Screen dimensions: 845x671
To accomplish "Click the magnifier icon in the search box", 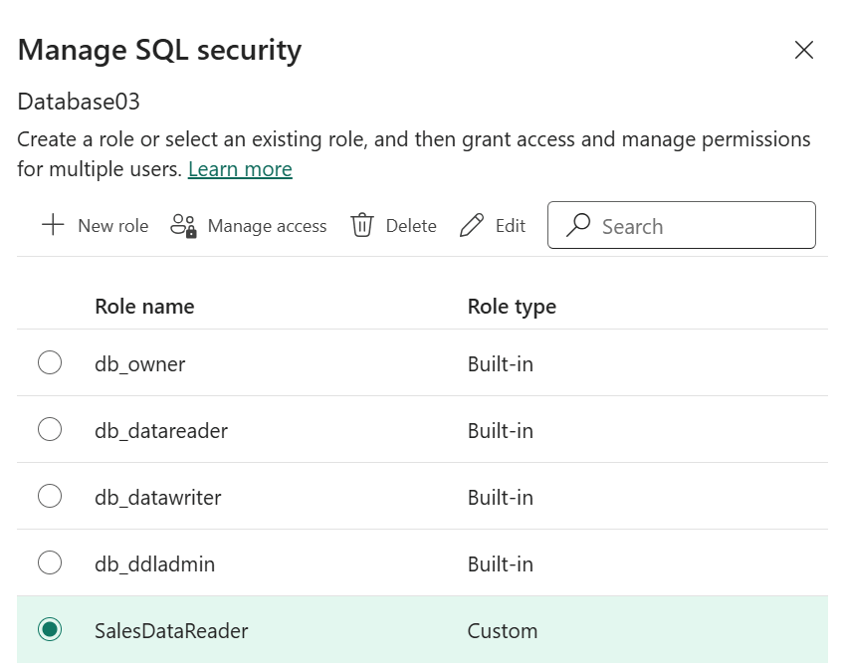I will click(x=578, y=226).
